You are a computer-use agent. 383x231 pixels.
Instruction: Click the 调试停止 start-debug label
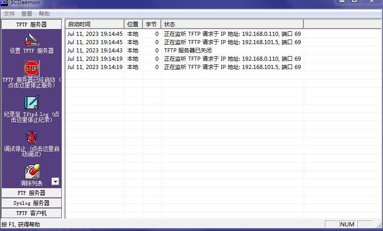(x=31, y=151)
